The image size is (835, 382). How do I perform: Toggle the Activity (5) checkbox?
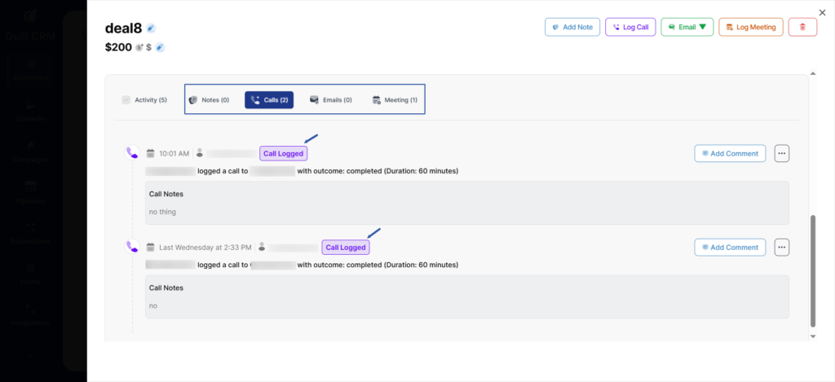pyautogui.click(x=126, y=100)
